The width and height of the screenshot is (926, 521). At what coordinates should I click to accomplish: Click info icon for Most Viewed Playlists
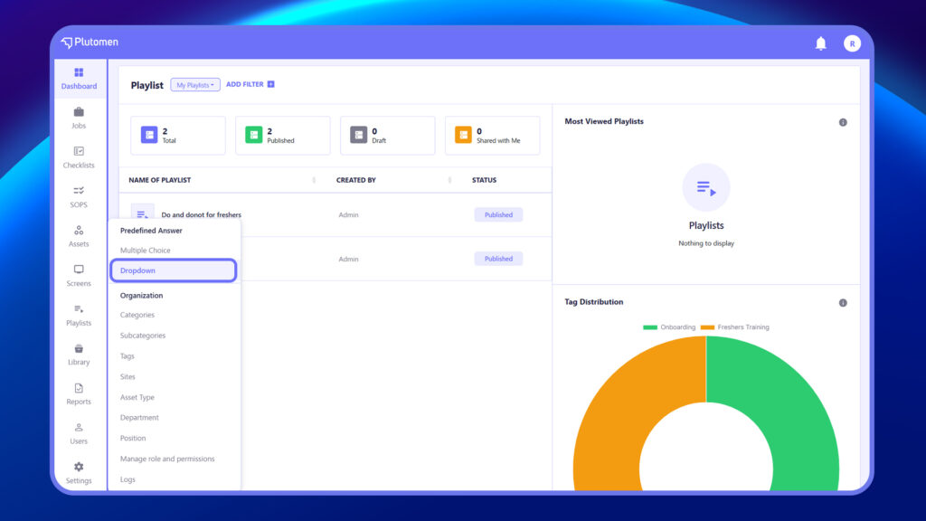click(843, 122)
